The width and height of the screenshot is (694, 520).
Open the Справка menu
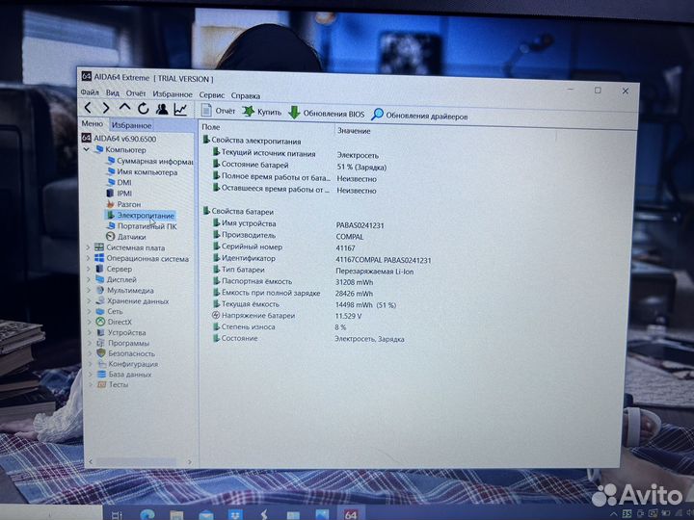245,95
